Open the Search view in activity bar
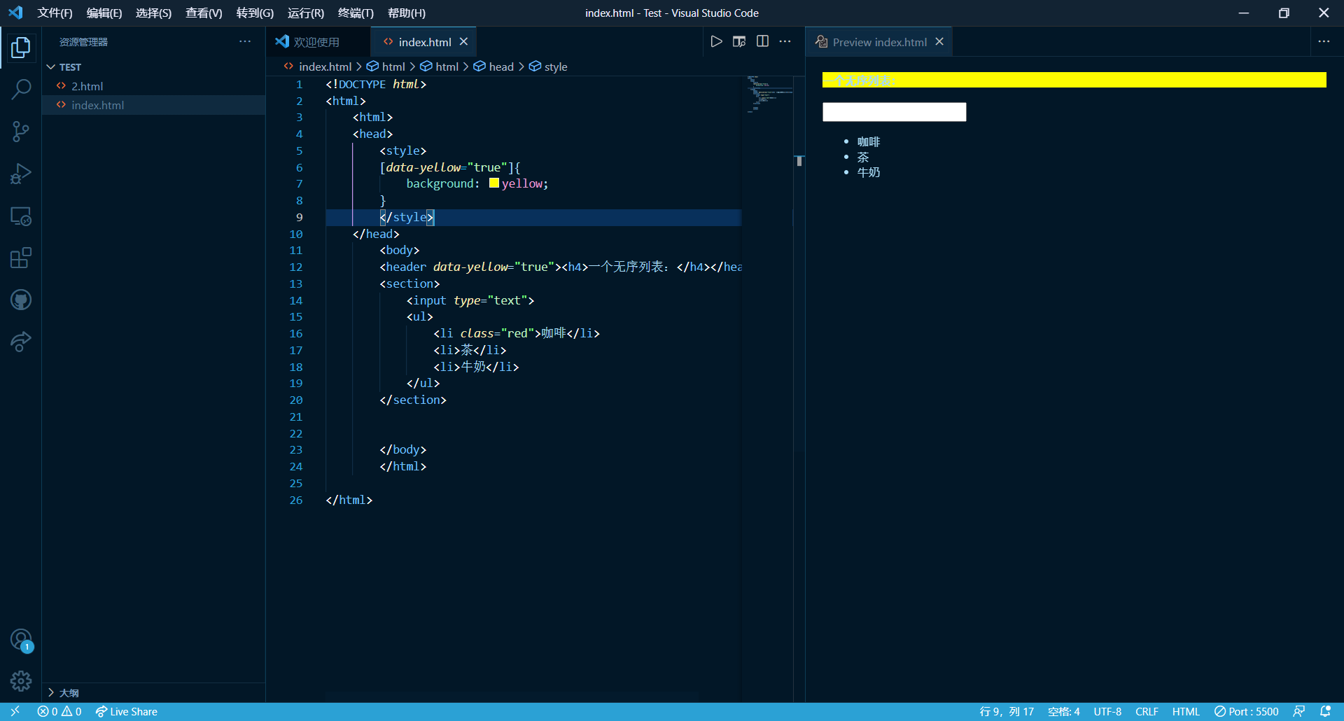This screenshot has height=721, width=1344. click(21, 90)
